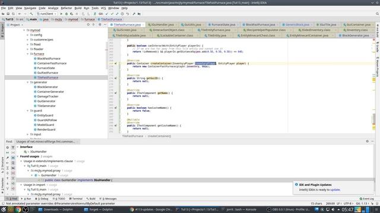Collapse Usage in extends/implements clause node
The width and height of the screenshot is (380, 213).
[21, 161]
